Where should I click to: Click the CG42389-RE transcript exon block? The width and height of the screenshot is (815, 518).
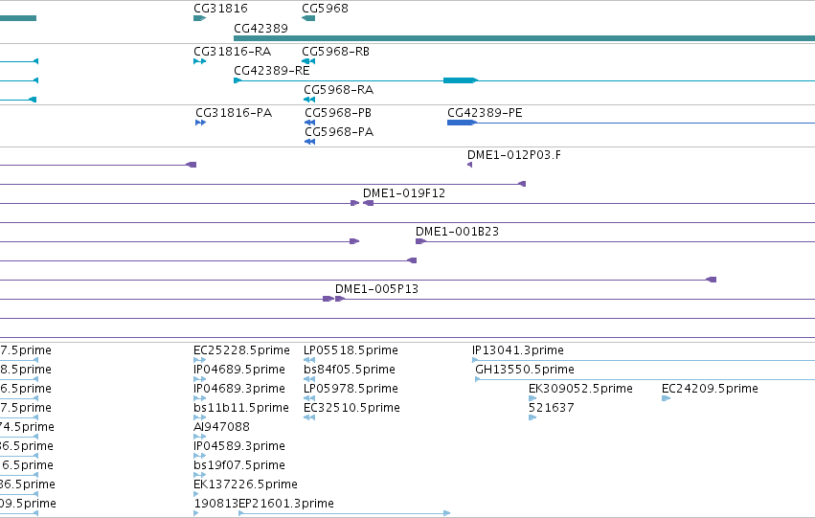coord(460,80)
